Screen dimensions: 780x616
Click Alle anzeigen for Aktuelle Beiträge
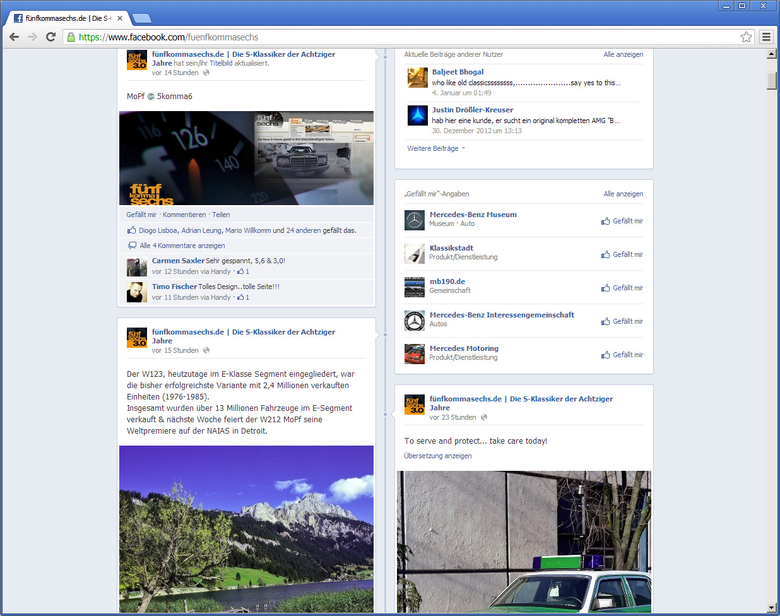[623, 54]
